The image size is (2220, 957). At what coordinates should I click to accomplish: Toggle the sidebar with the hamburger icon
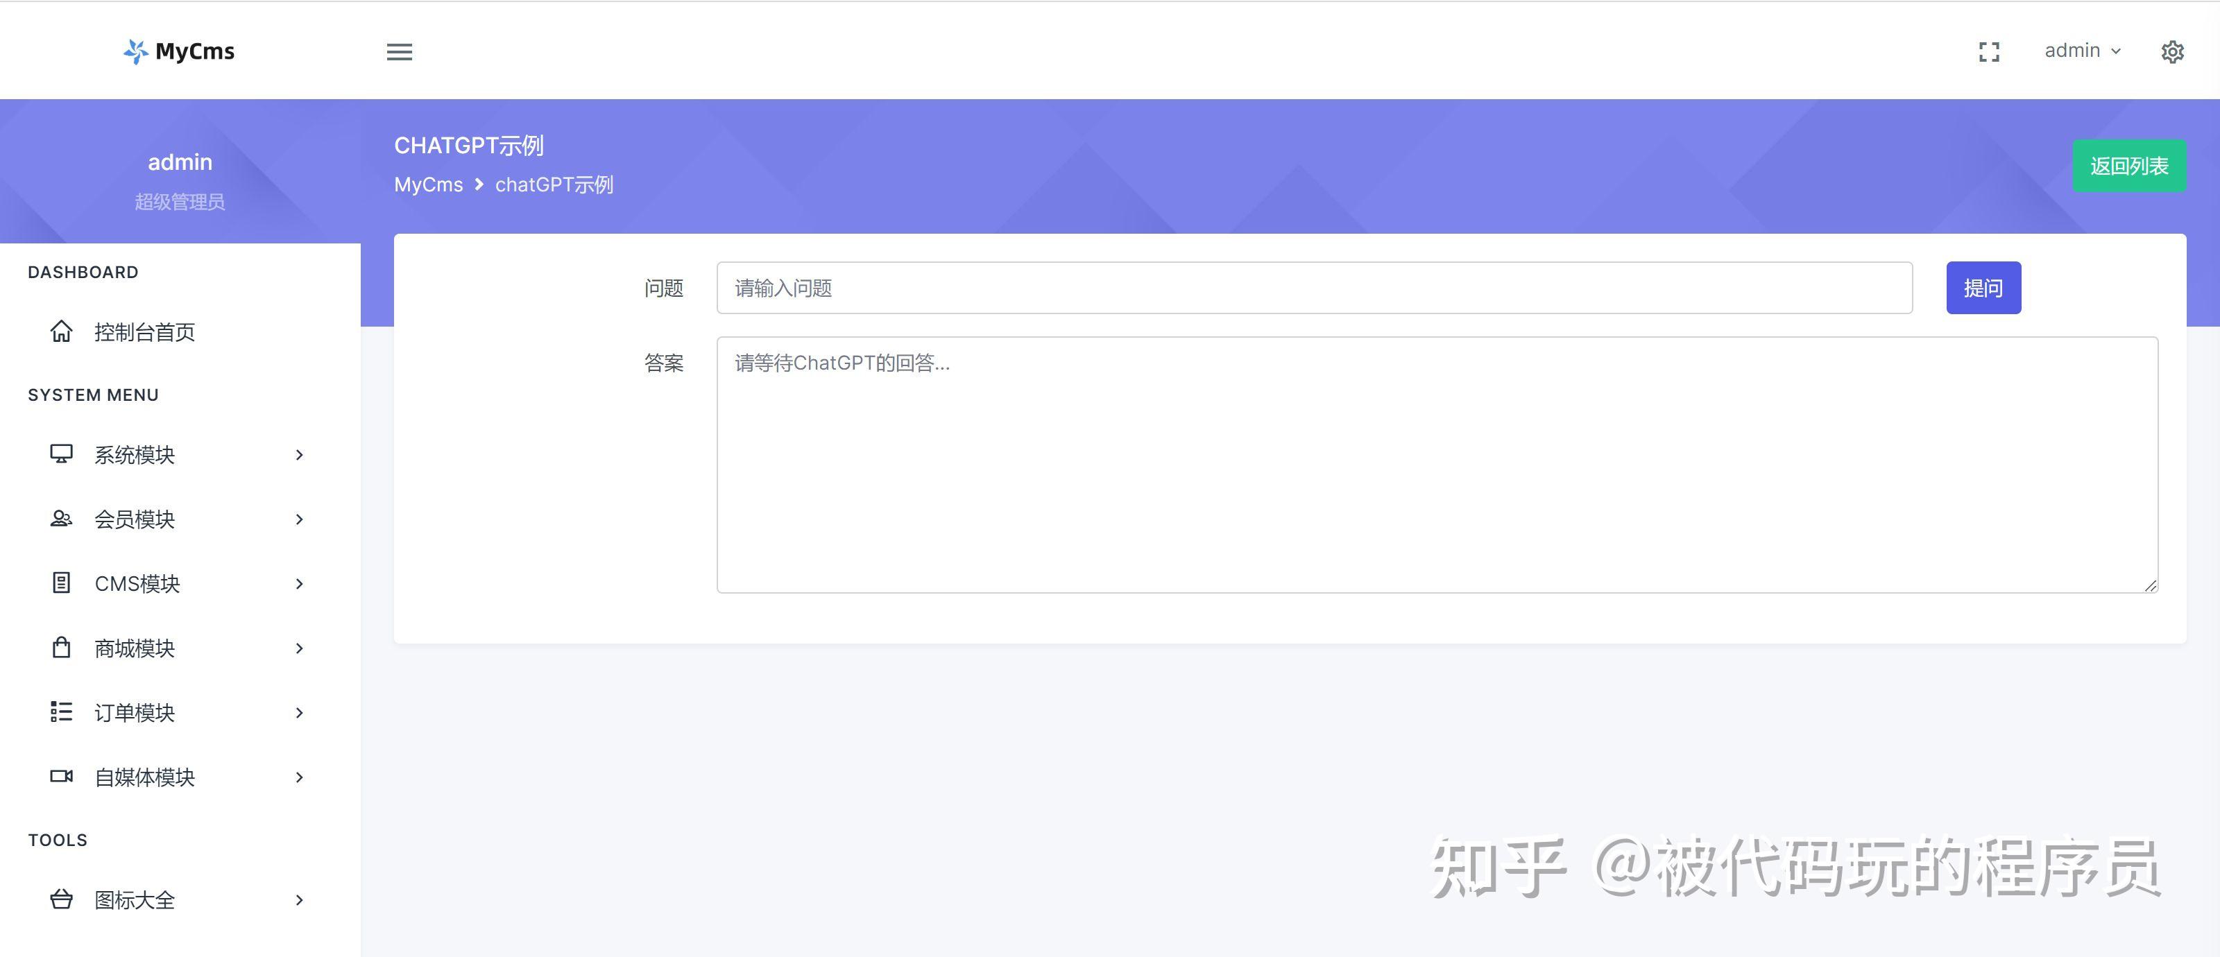[x=399, y=52]
